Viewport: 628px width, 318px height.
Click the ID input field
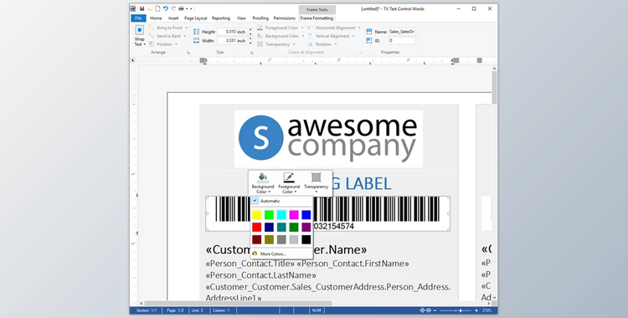click(402, 40)
